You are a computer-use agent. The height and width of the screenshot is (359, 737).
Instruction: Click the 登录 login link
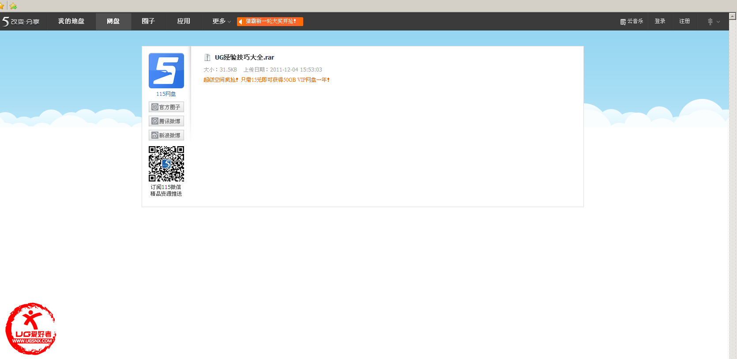660,21
